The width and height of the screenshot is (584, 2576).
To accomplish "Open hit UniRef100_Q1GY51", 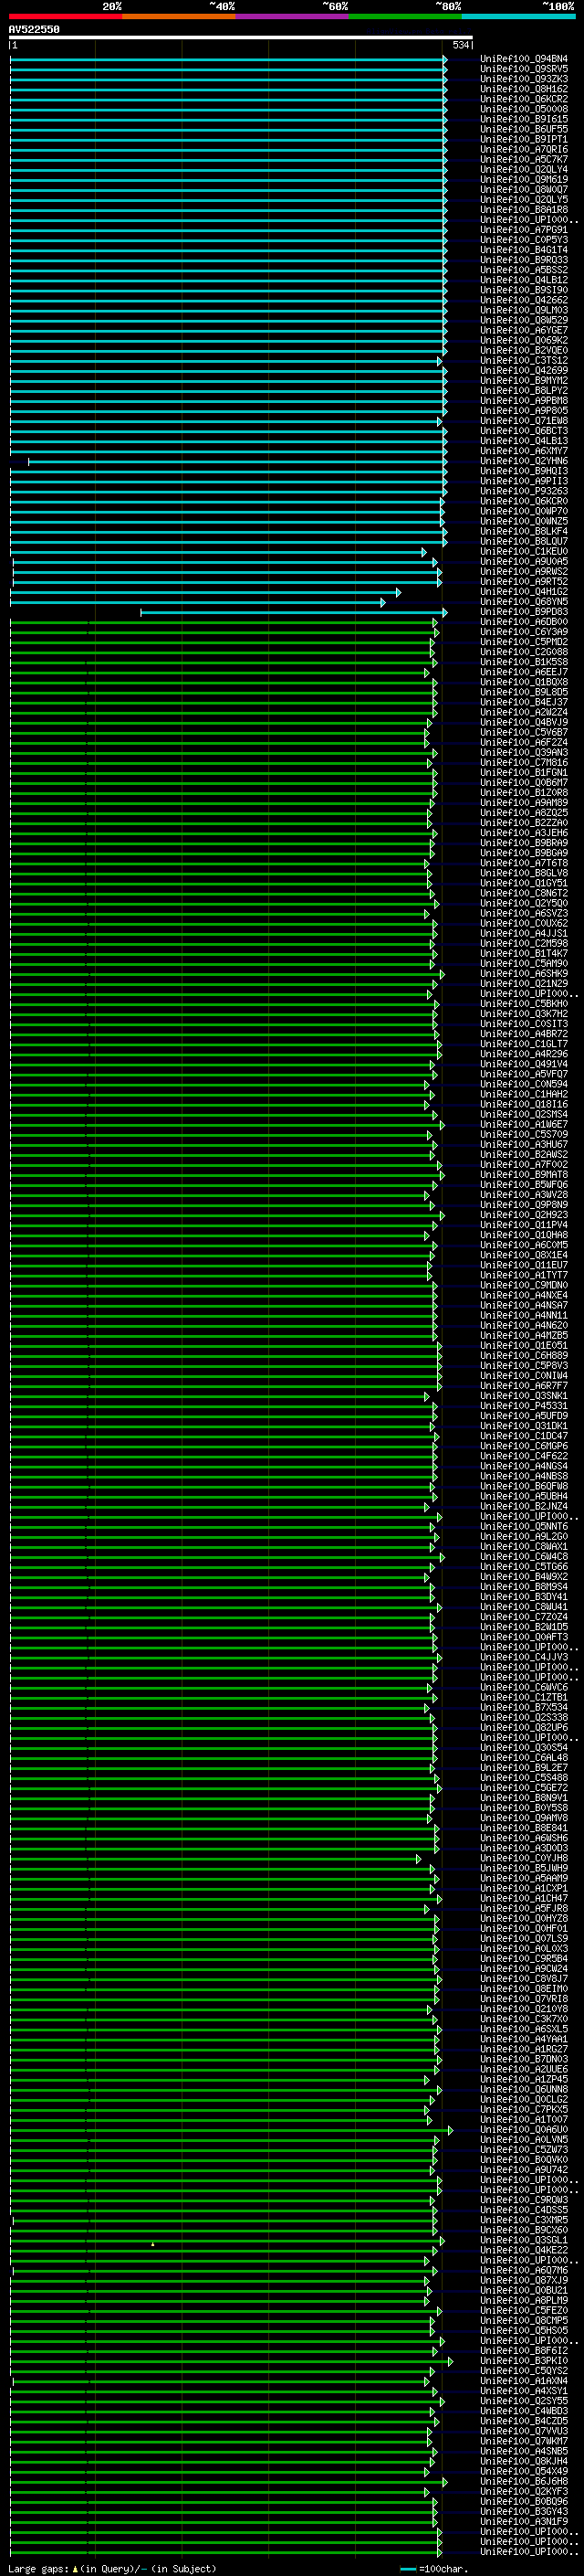I will tap(524, 883).
